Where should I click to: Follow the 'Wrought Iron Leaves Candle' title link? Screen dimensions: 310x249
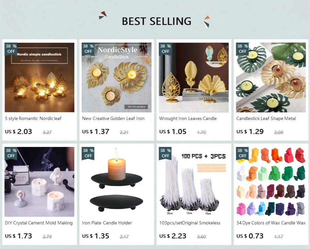pyautogui.click(x=188, y=119)
